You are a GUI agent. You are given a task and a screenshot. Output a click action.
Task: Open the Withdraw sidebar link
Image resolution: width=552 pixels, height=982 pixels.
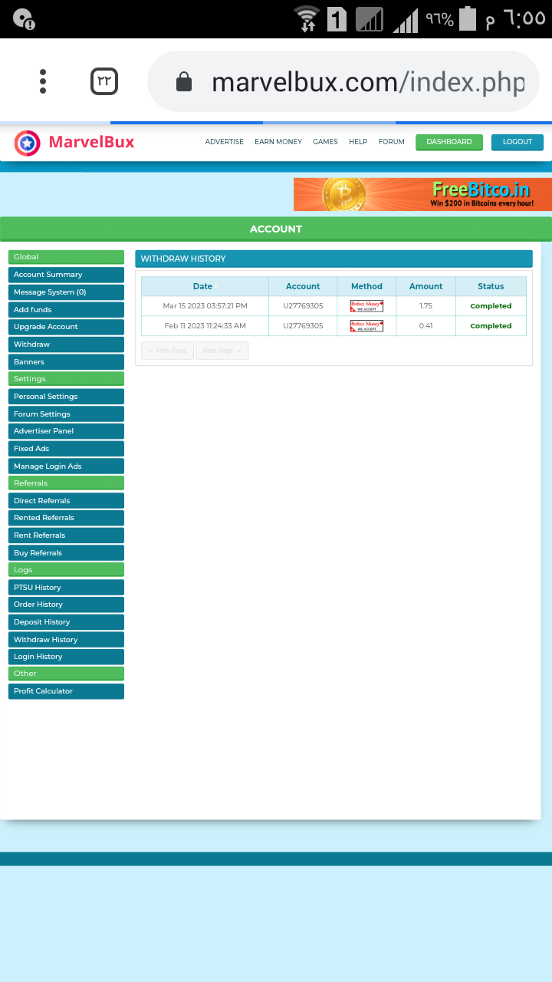coord(66,344)
